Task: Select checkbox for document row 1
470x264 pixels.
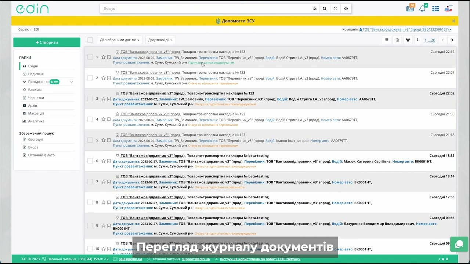Action: [90, 57]
